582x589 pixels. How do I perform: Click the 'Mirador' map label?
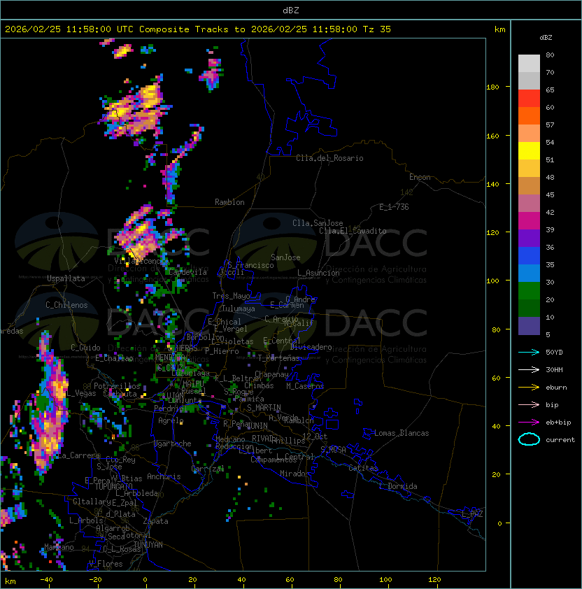point(295,474)
